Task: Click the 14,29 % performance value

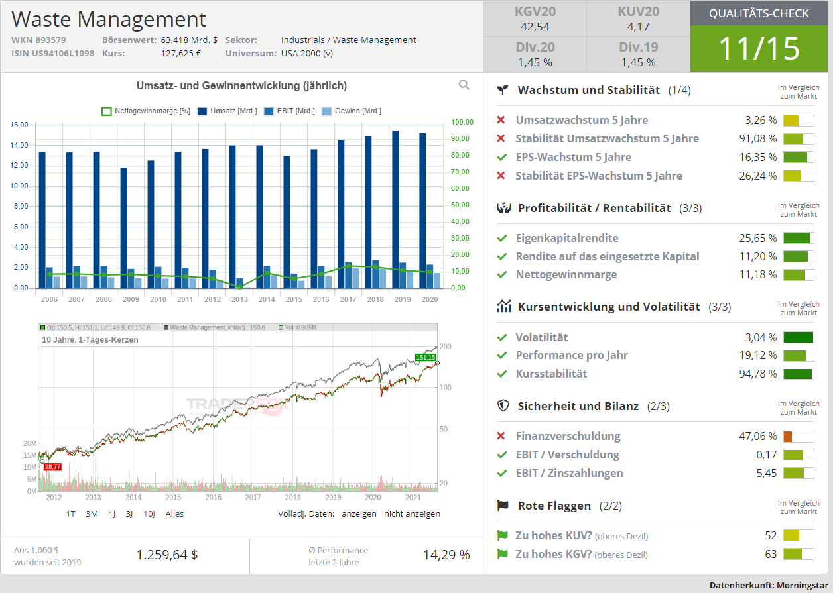Action: (x=446, y=555)
